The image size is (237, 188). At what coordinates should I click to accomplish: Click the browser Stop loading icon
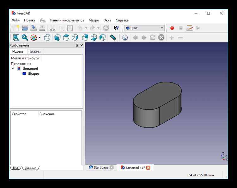(x=161, y=37)
